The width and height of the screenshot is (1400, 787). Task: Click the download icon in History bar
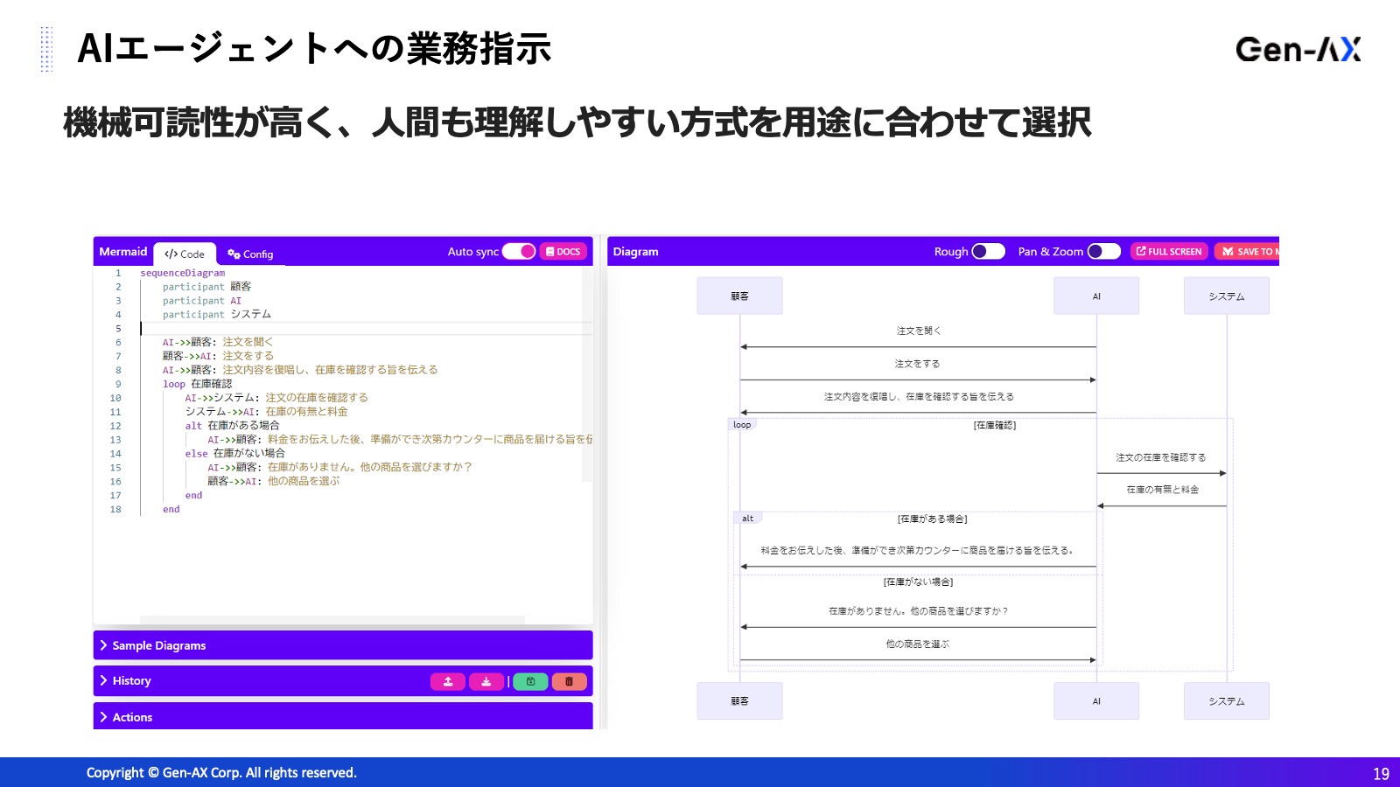[486, 682]
